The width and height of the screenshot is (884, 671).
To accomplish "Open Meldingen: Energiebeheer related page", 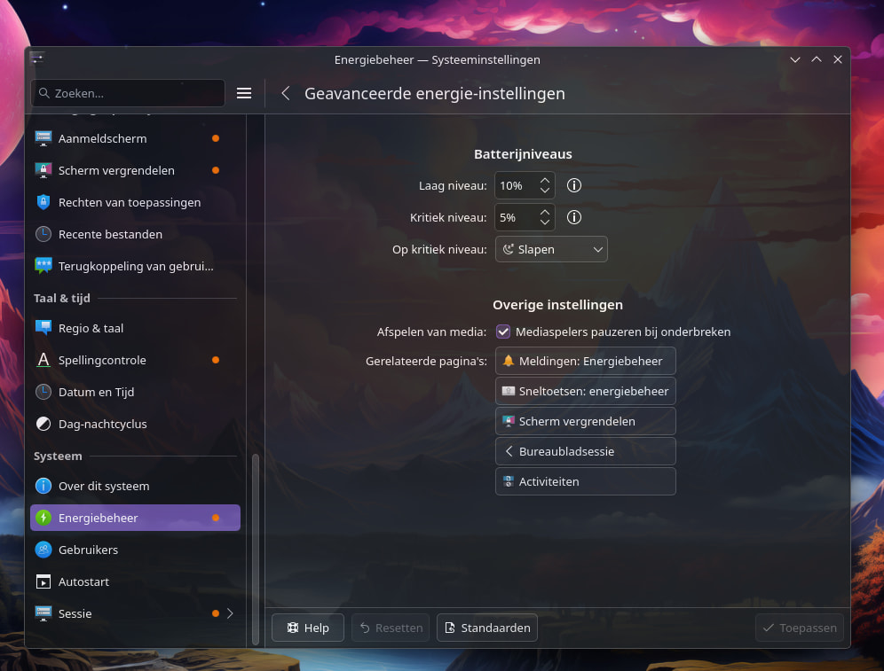I will click(585, 361).
